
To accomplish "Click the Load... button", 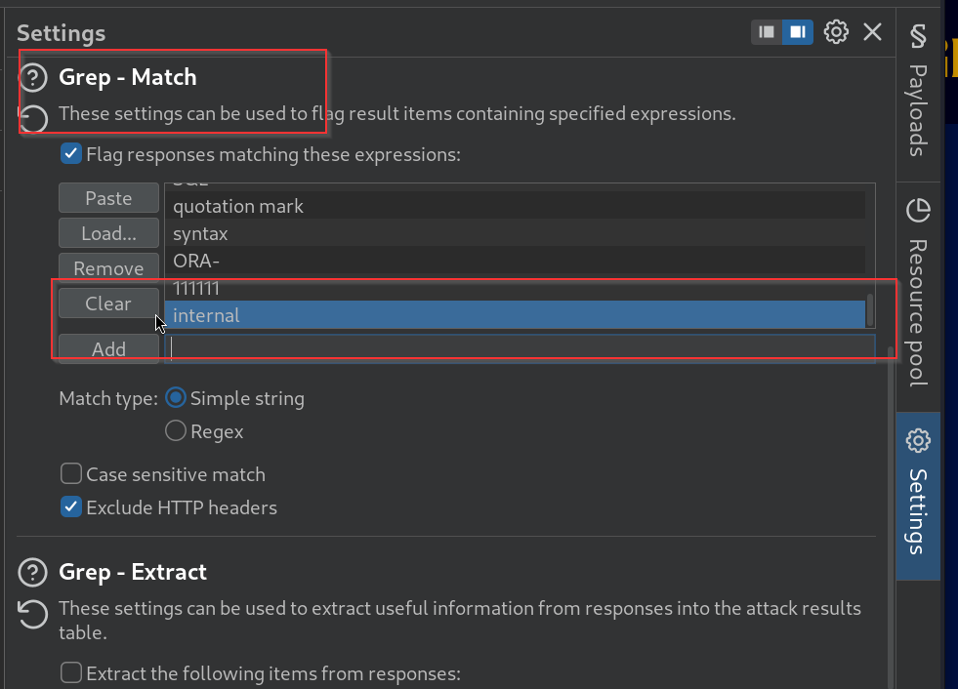I will coord(108,234).
